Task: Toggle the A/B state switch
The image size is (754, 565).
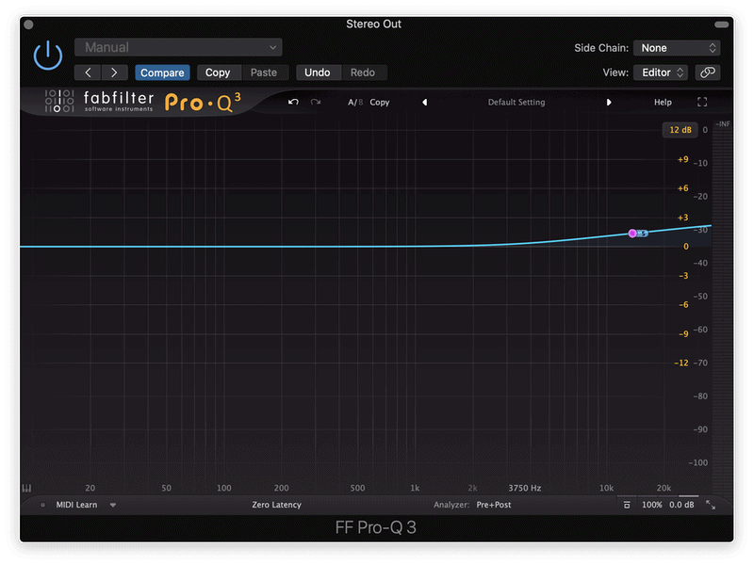Action: click(355, 103)
